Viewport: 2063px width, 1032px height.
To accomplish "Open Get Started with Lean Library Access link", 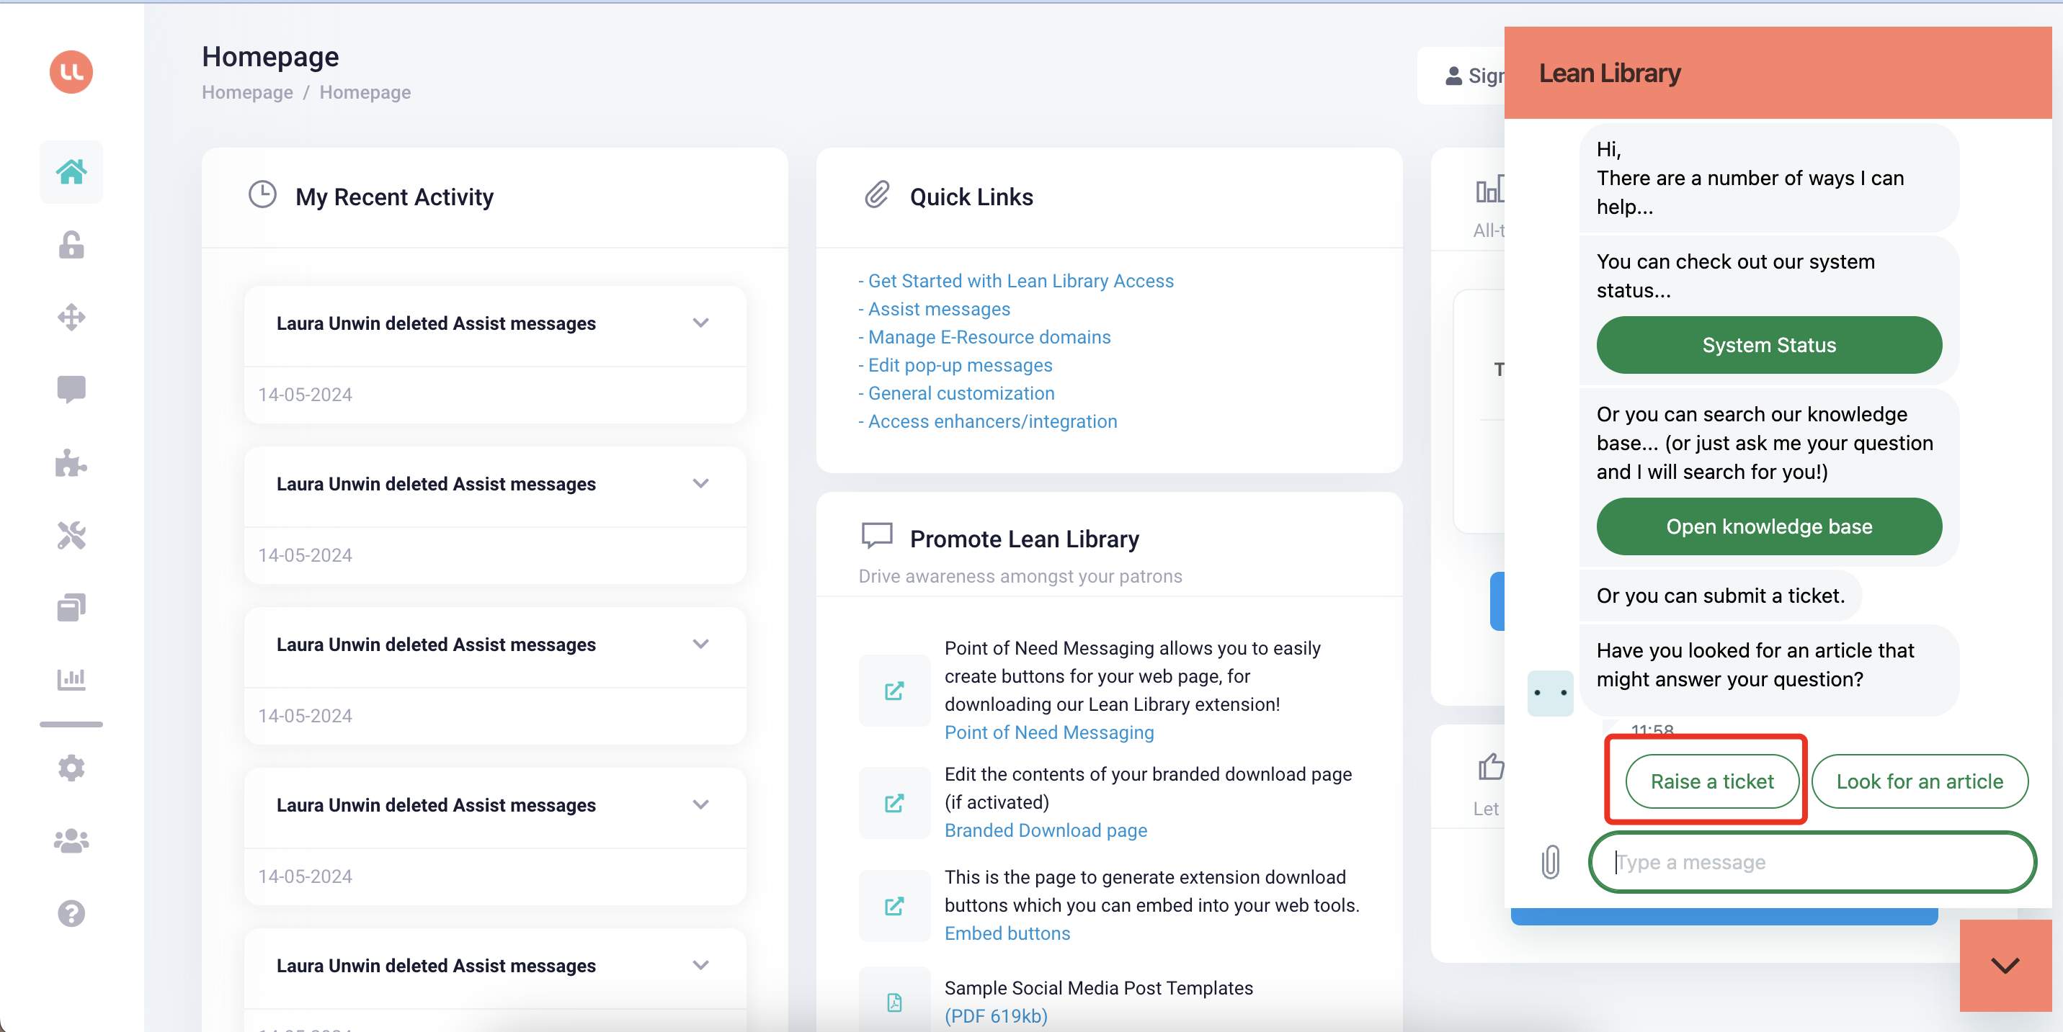I will pyautogui.click(x=1020, y=281).
